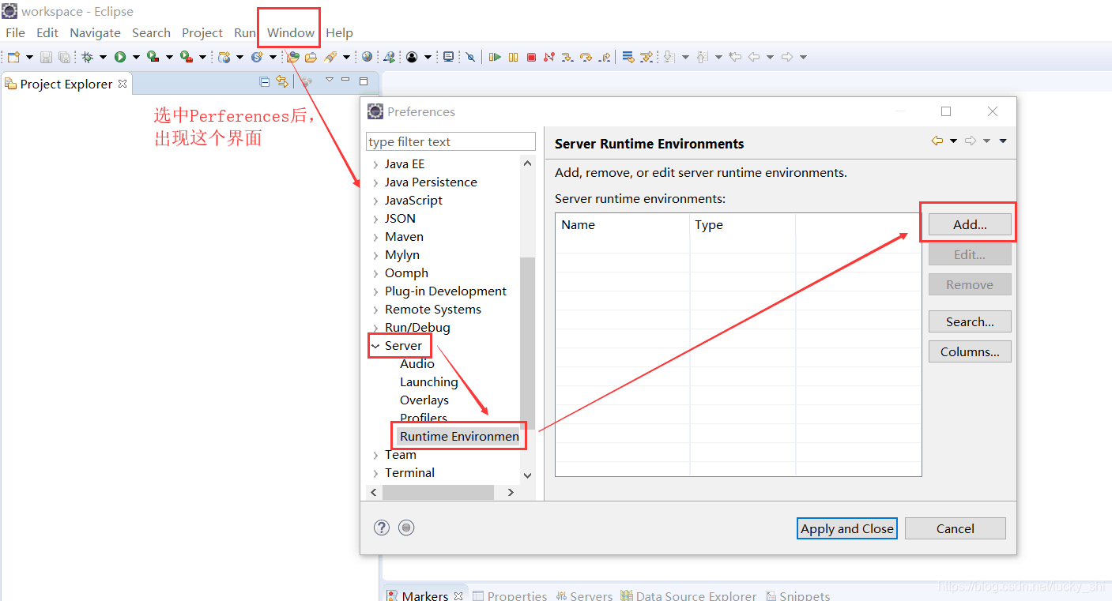Click the Cancel button
The width and height of the screenshot is (1112, 601).
pos(955,528)
